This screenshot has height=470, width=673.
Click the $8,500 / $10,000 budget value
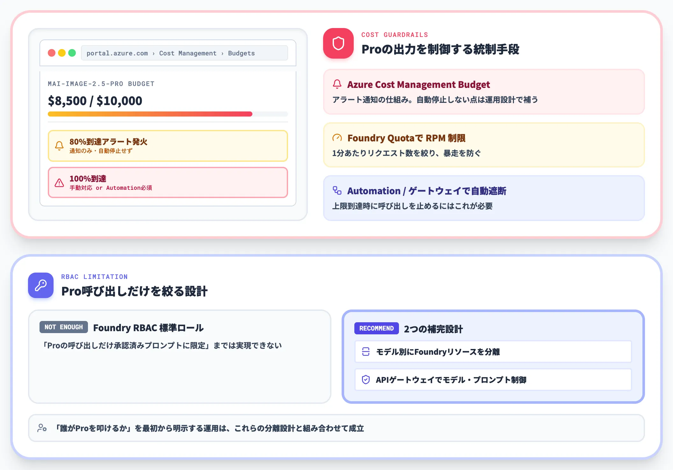[x=95, y=101]
